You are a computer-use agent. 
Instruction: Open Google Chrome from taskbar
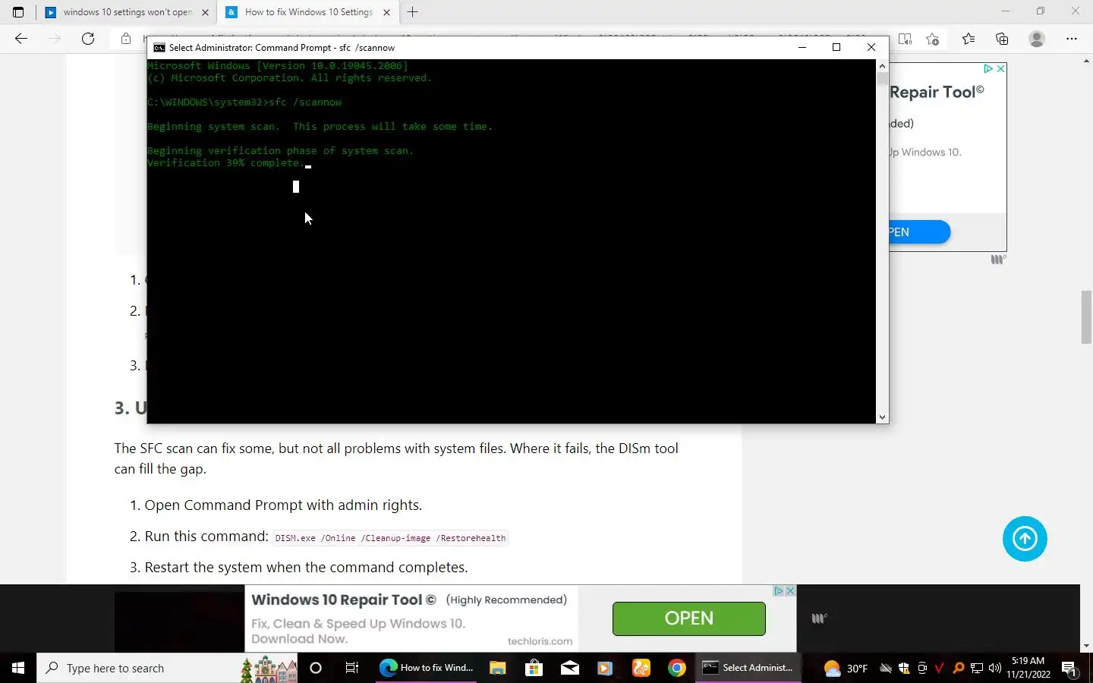tap(677, 668)
